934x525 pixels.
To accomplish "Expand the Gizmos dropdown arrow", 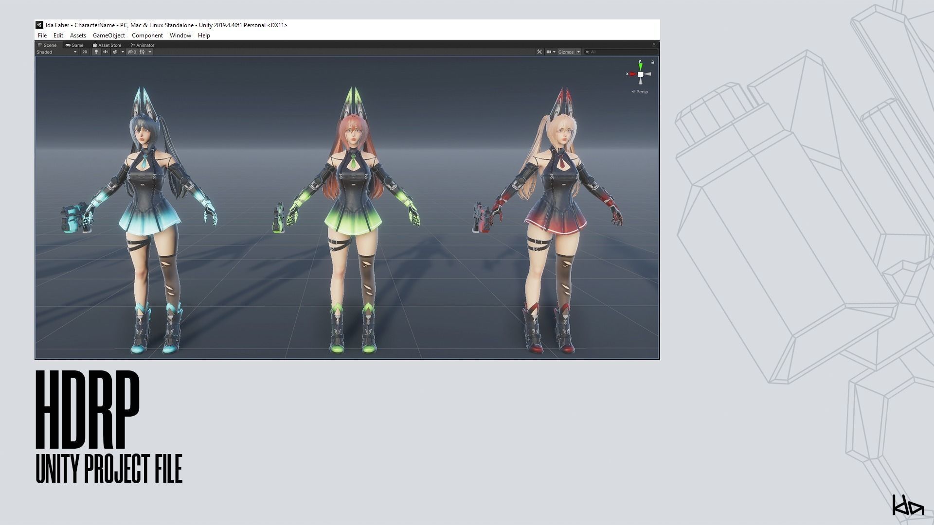I will click(578, 52).
